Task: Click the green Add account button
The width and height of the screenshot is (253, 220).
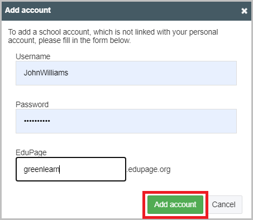Action: [175, 204]
